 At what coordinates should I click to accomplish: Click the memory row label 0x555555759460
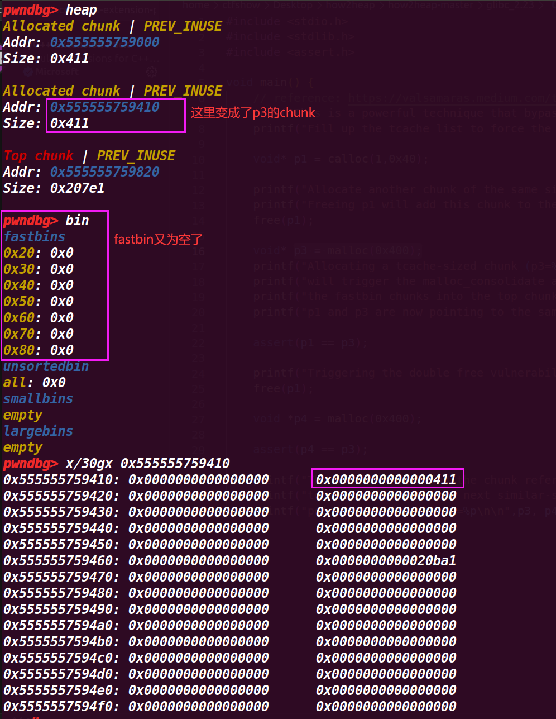pyautogui.click(x=61, y=560)
